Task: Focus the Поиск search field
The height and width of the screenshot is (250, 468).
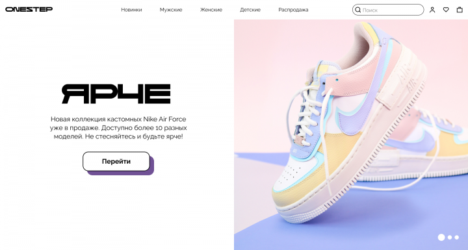Action: coord(388,10)
